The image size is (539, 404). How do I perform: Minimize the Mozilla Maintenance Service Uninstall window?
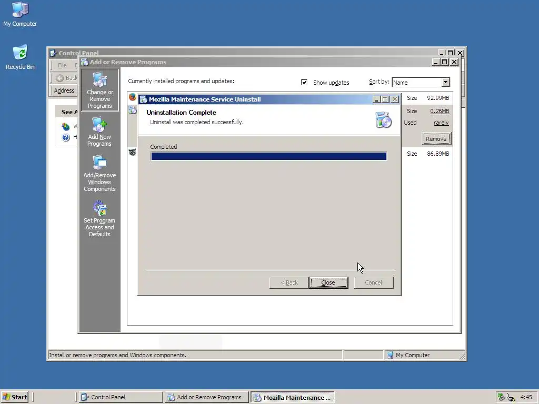pos(376,99)
